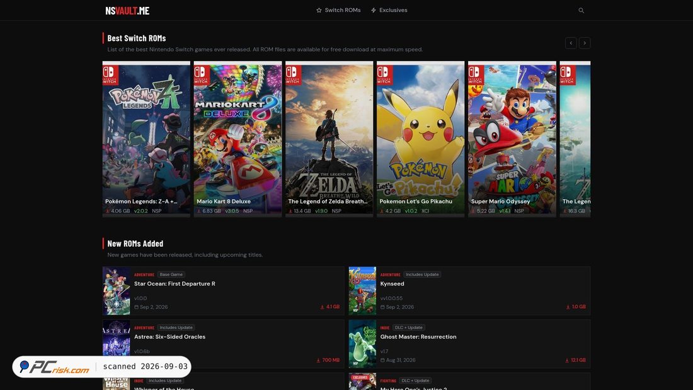Click the 6.83 GB size label

pos(211,211)
